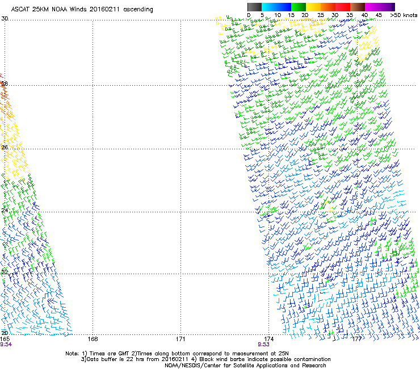Click the latitude label 30
Image resolution: width=420 pixels, height=369 pixels.
pos(5,19)
